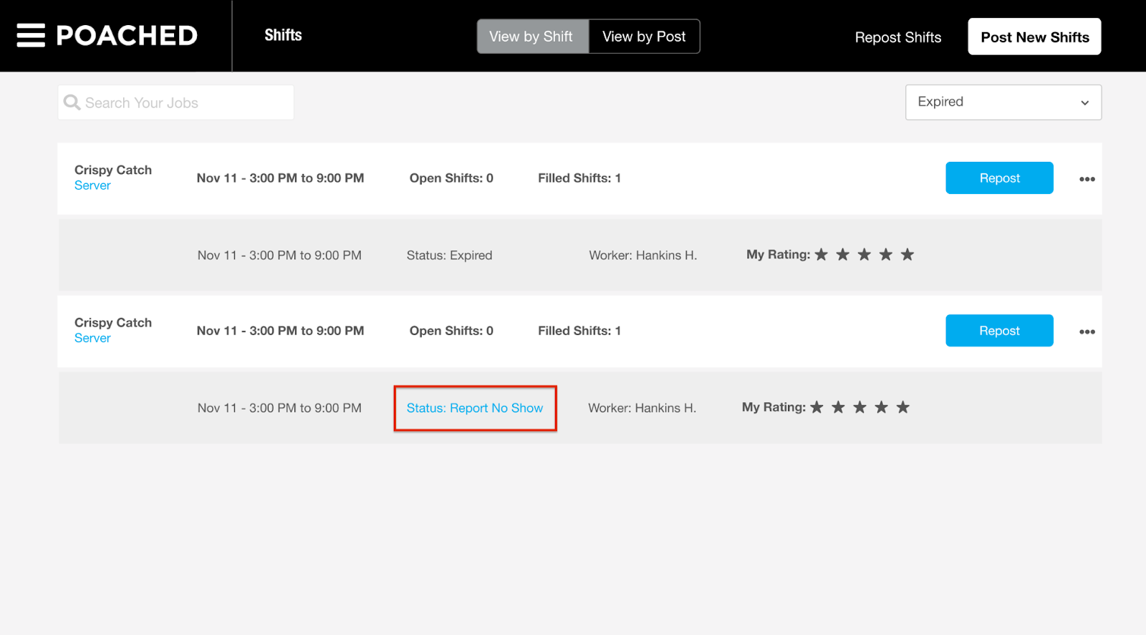
Task: Click the first Crispy Catch title
Action: (x=113, y=170)
